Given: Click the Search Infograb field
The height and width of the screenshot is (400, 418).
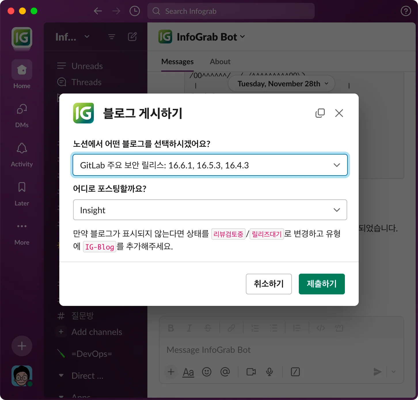Looking at the screenshot, I should pos(231,11).
